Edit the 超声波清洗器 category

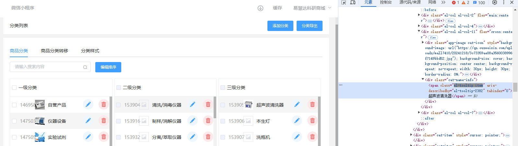[x=297, y=104]
